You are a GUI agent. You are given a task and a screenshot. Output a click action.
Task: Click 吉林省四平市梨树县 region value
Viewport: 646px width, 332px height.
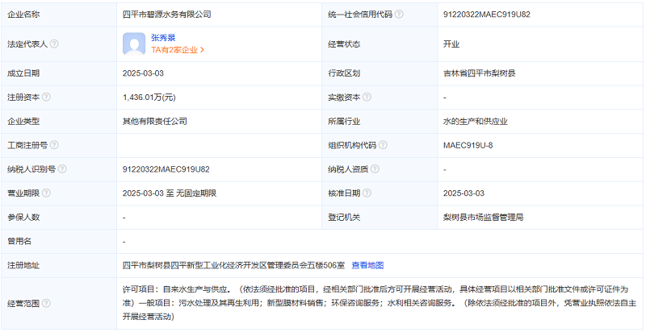click(x=479, y=73)
